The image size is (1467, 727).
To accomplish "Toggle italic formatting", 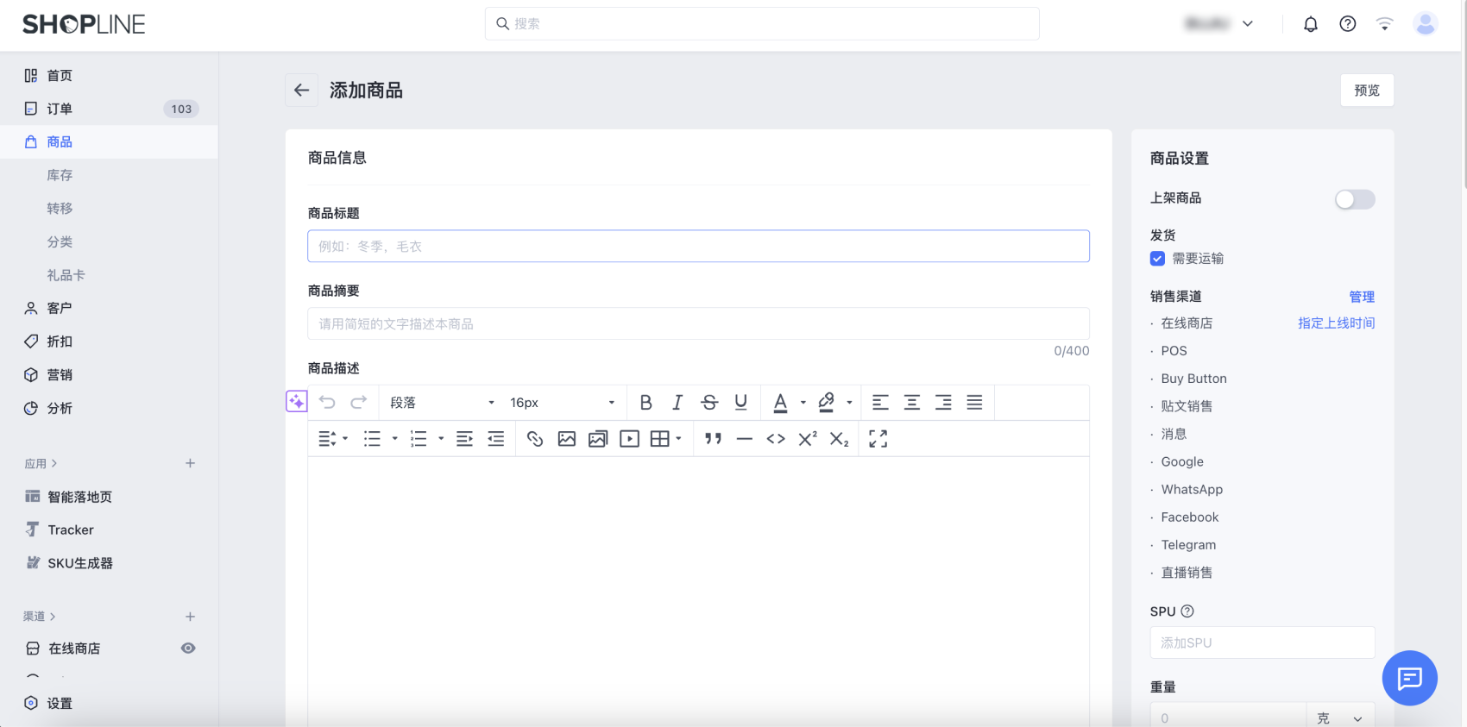I will point(677,402).
